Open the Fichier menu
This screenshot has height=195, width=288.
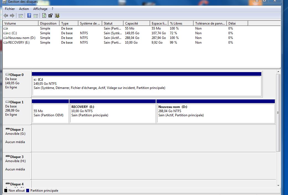pos(10,9)
